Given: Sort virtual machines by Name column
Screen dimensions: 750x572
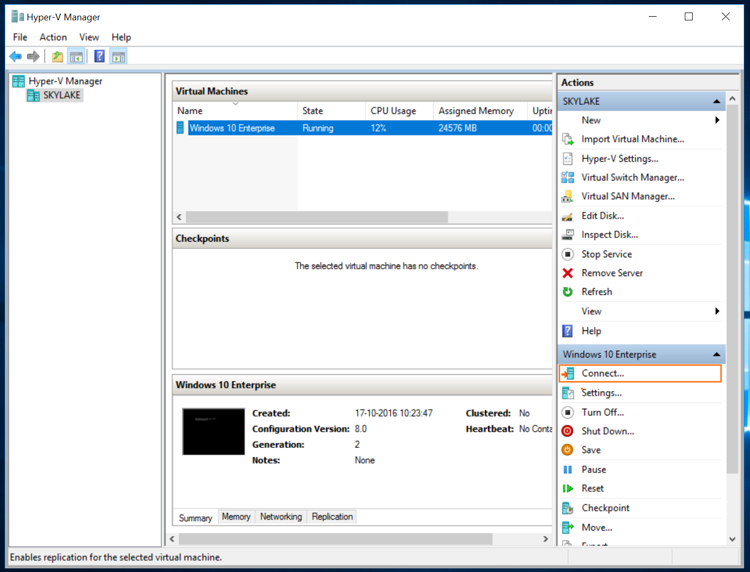Looking at the screenshot, I should pos(235,111).
